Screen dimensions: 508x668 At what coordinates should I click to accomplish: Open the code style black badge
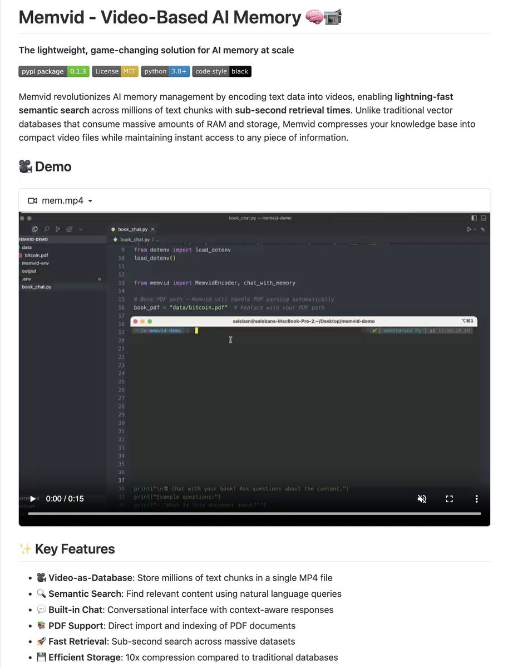[221, 71]
